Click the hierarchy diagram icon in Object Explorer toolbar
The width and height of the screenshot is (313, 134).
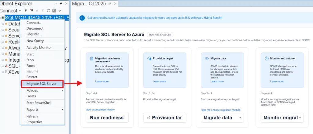tap(54, 11)
